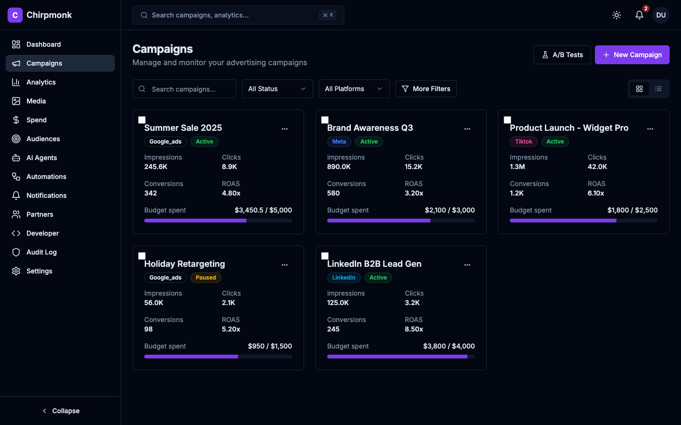
Task: Open the Developer section via code icon
Action: (x=16, y=233)
